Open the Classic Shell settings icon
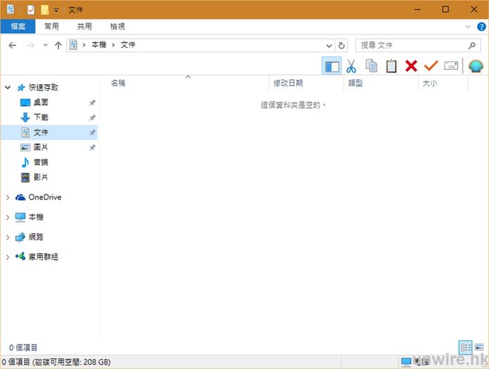489x369 pixels. coord(476,66)
